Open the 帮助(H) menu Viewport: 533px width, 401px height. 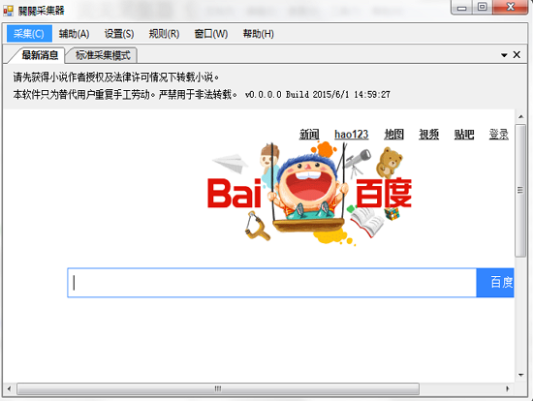(259, 34)
